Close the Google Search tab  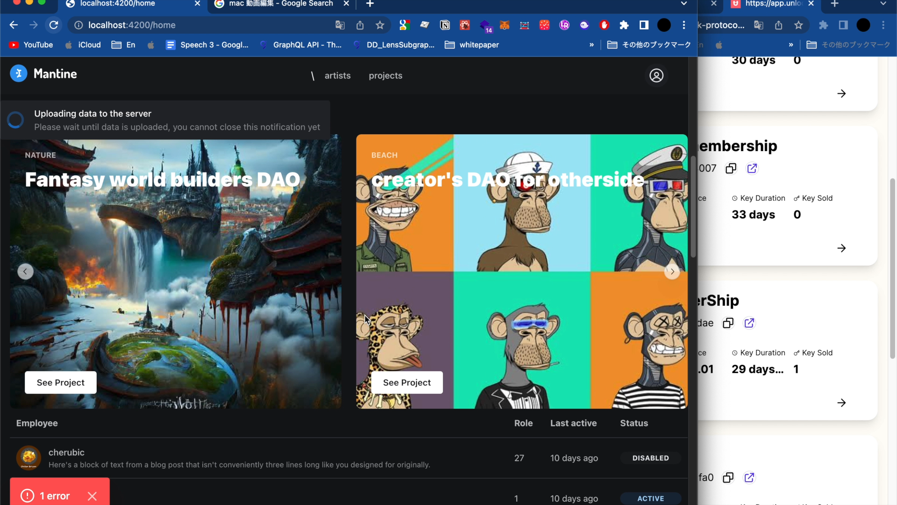[x=346, y=4]
